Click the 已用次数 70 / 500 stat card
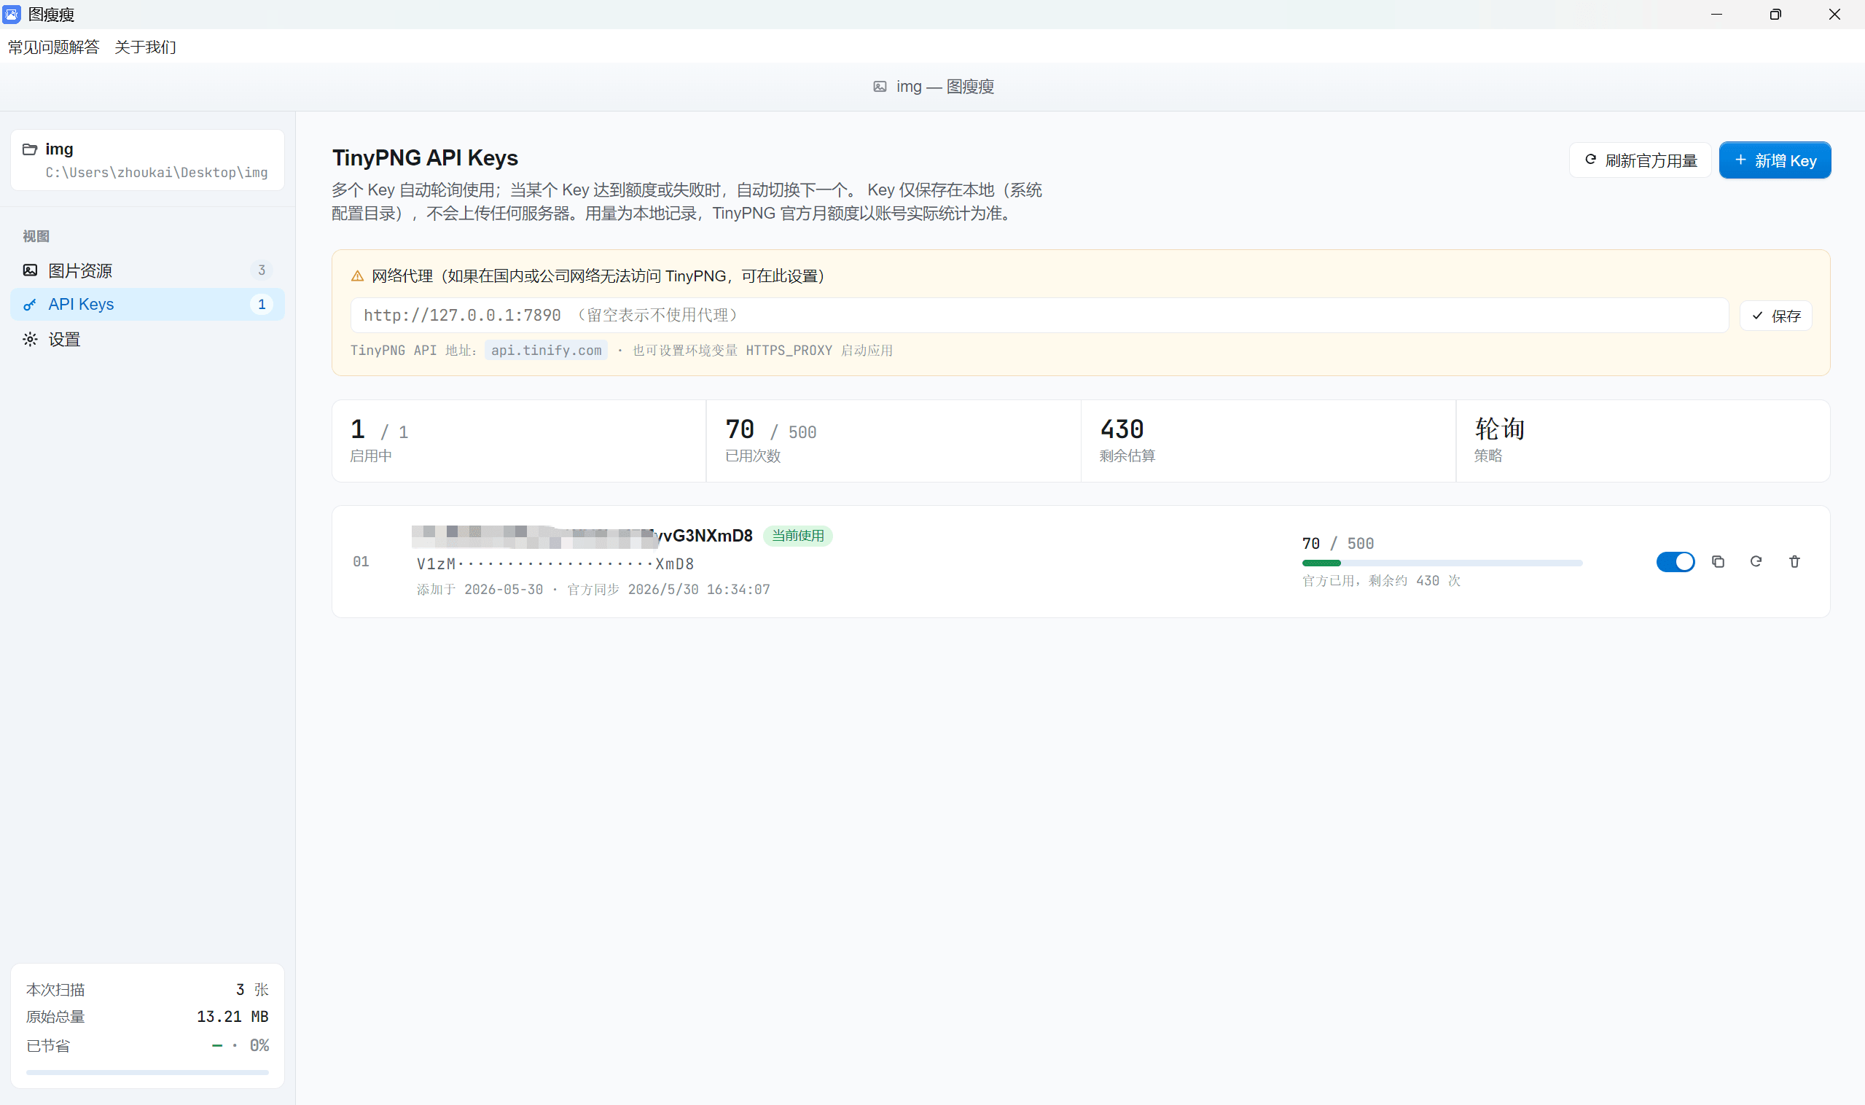Image resolution: width=1865 pixels, height=1105 pixels. (x=894, y=441)
